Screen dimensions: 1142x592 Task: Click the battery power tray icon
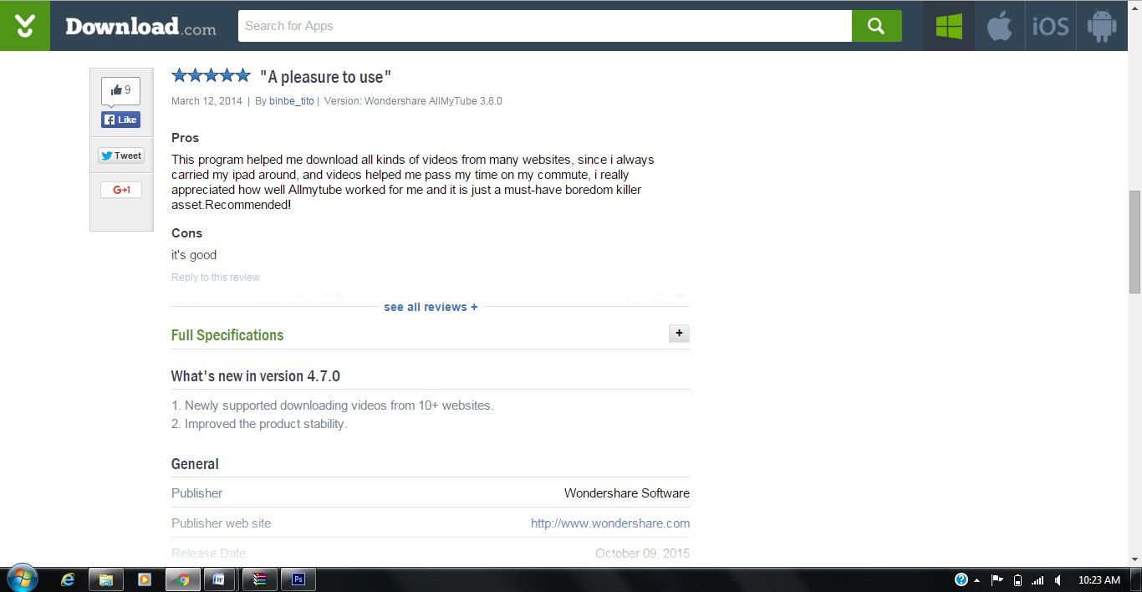coord(1017,579)
